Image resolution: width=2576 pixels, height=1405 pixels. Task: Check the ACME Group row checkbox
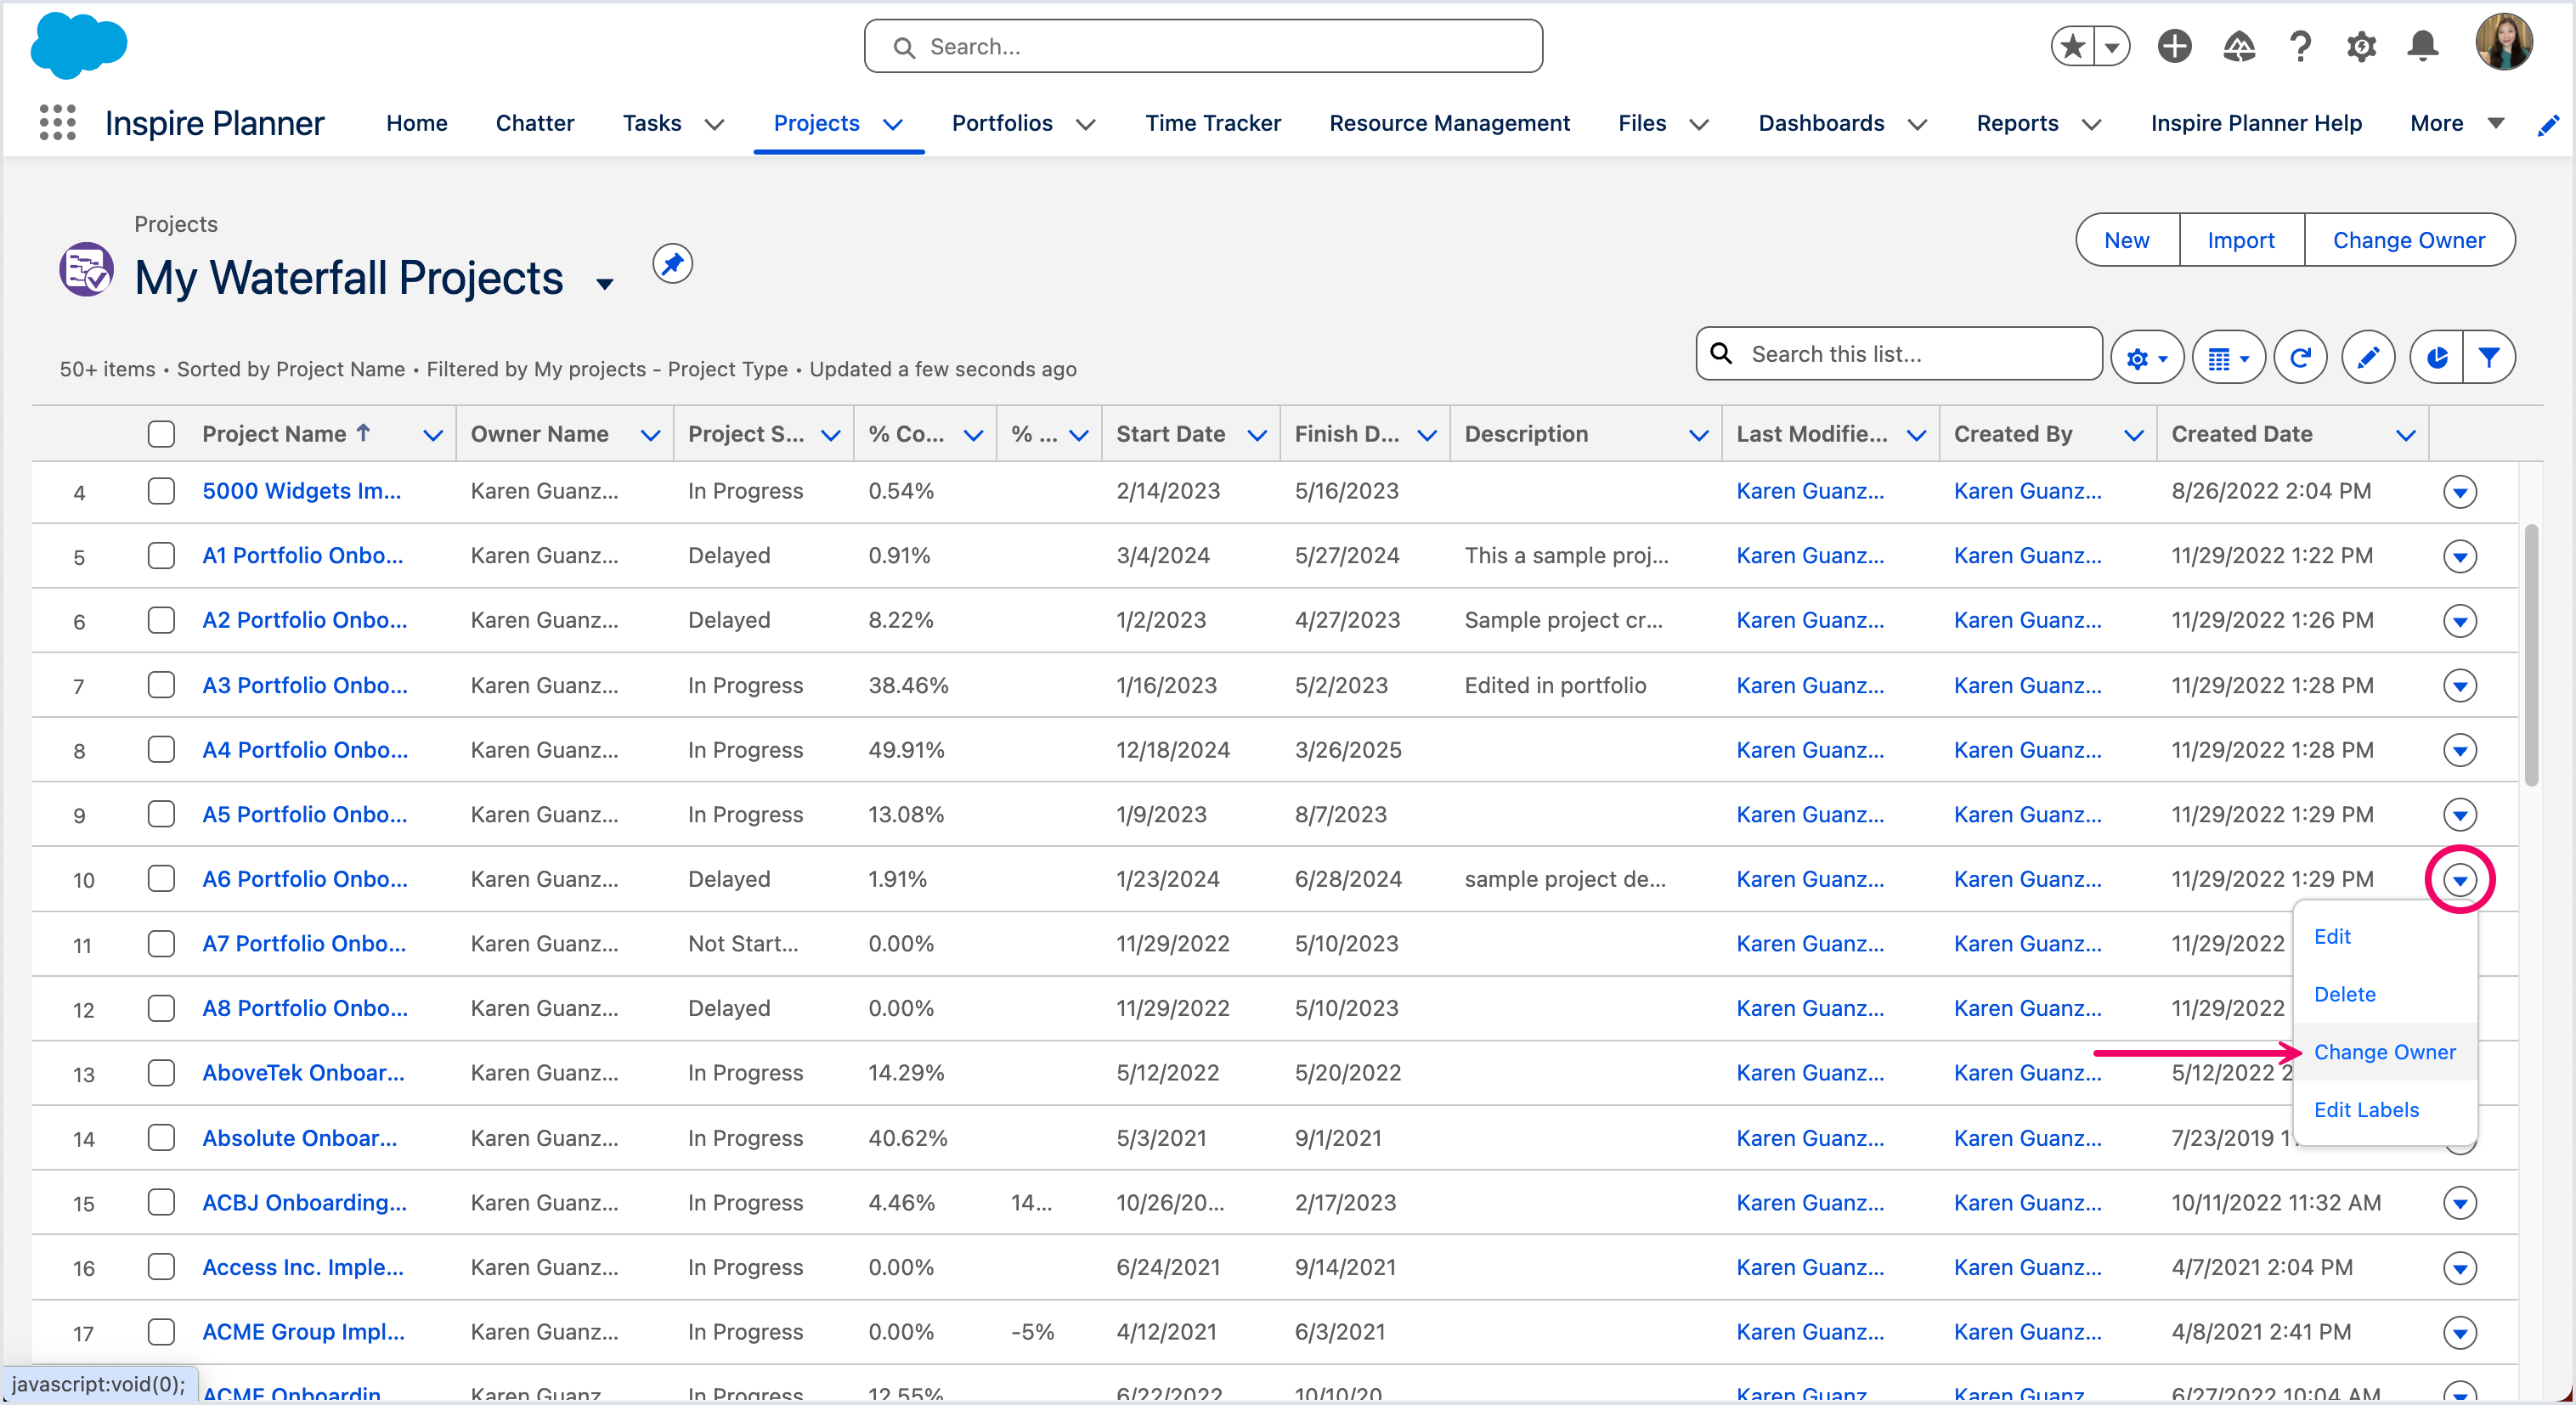click(x=161, y=1332)
